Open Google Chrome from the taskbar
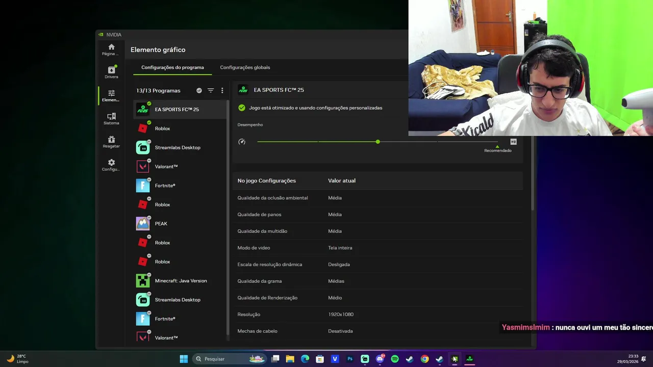The width and height of the screenshot is (653, 367). point(424,359)
